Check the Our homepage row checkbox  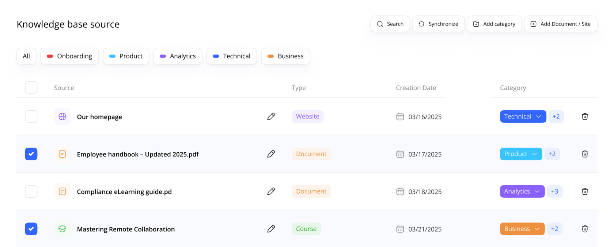tap(31, 117)
